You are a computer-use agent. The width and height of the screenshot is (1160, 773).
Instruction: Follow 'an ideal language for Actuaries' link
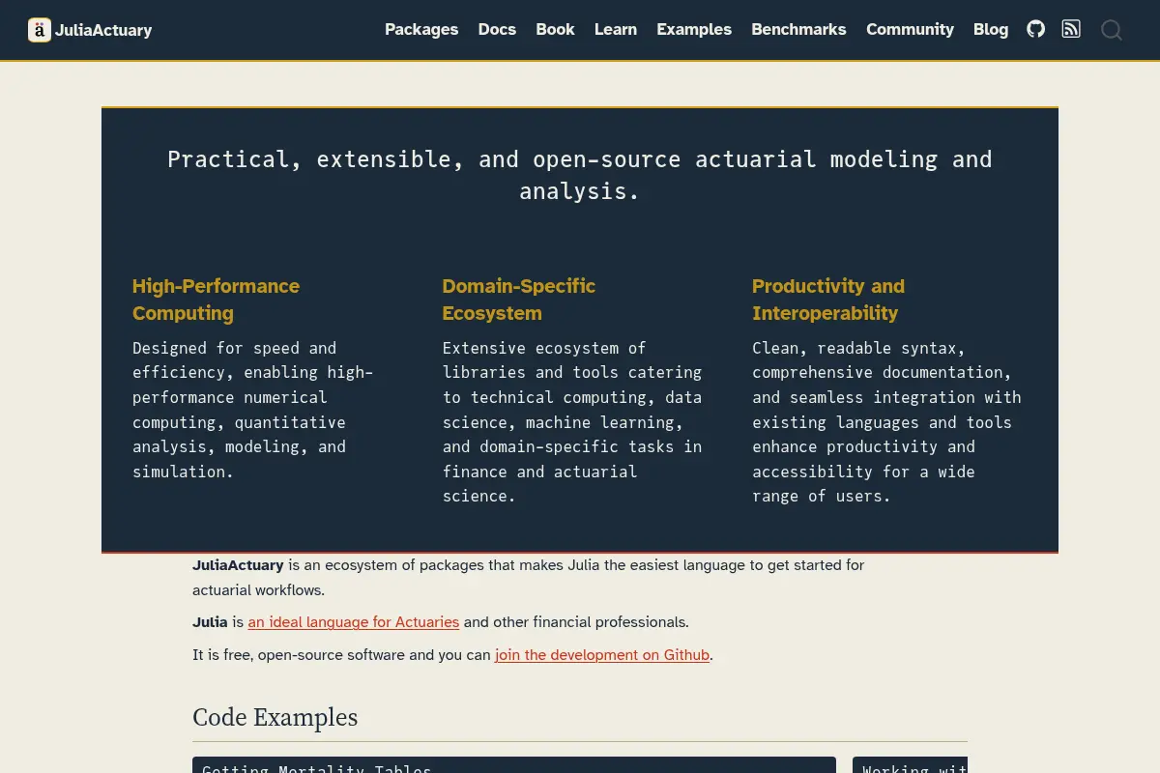pyautogui.click(x=354, y=622)
